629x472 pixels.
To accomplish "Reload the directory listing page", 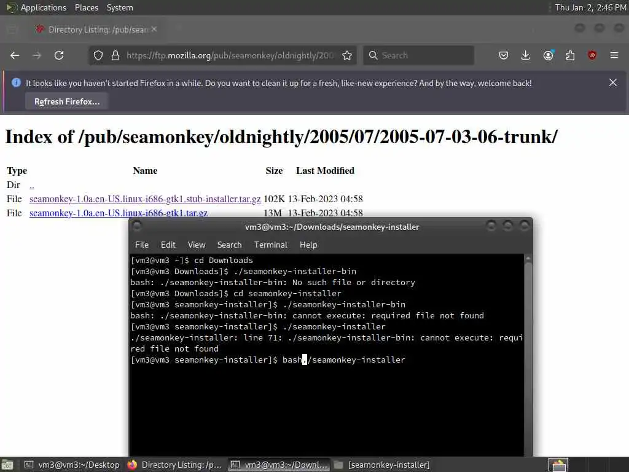I will (59, 55).
